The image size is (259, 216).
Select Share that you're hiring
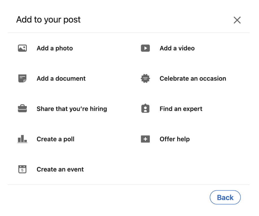(72, 109)
